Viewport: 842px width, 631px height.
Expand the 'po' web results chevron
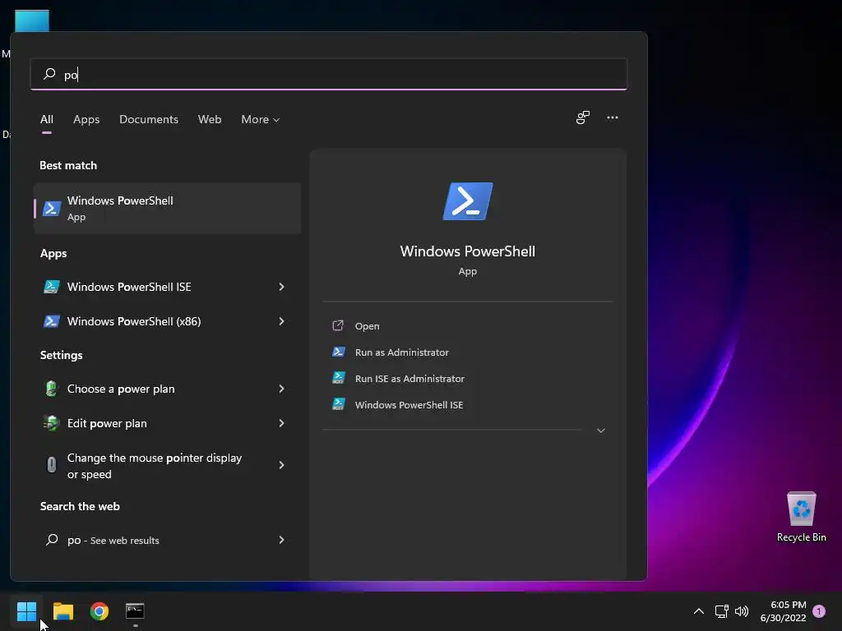click(281, 540)
